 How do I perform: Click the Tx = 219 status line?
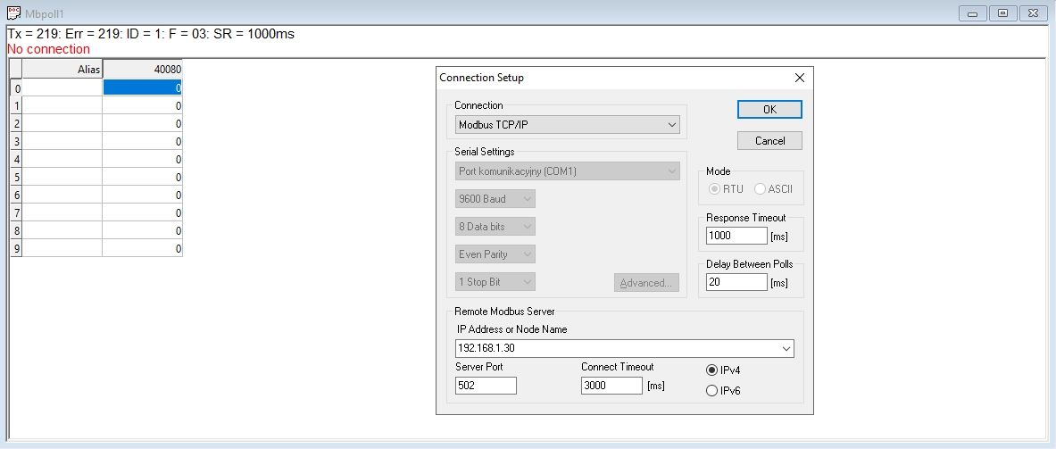[150, 34]
